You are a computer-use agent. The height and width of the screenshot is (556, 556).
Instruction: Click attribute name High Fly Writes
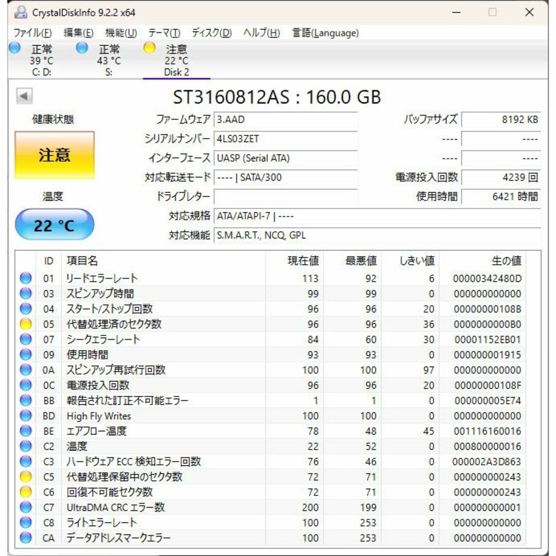(98, 416)
